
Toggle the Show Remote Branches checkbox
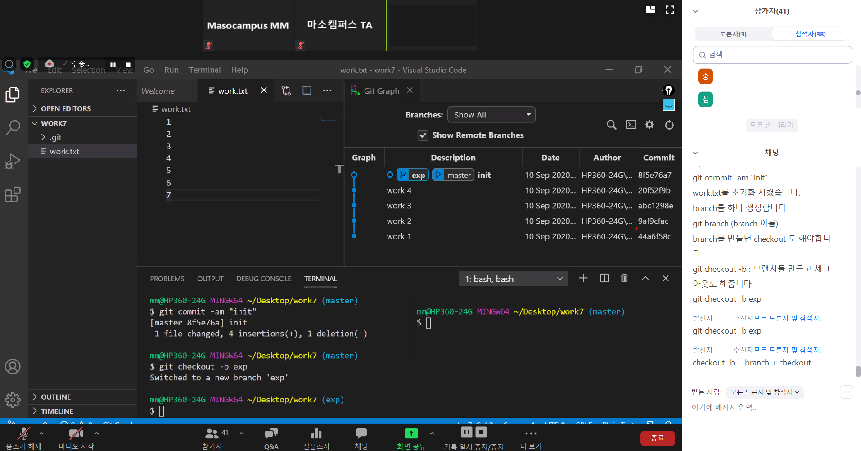click(423, 135)
